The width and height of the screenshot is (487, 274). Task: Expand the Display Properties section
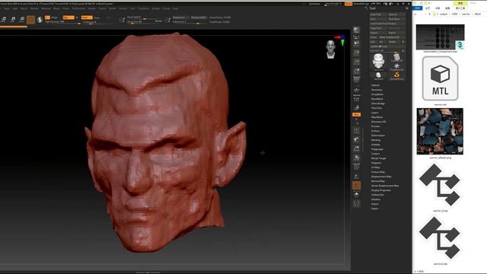click(380, 190)
